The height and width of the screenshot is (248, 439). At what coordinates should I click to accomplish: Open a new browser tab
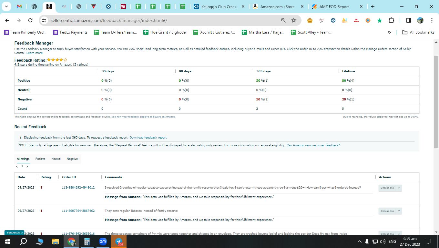click(x=373, y=6)
